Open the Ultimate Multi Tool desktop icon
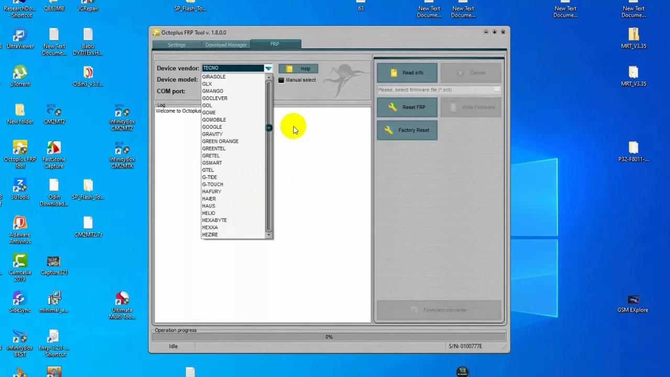670x377 pixels. click(x=122, y=305)
